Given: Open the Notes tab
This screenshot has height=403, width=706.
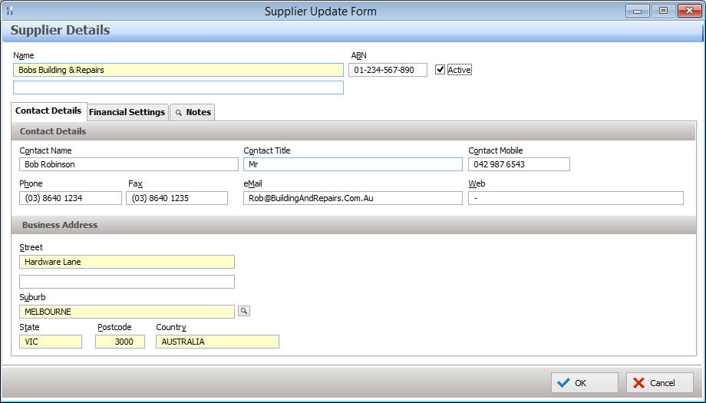Looking at the screenshot, I should 193,112.
